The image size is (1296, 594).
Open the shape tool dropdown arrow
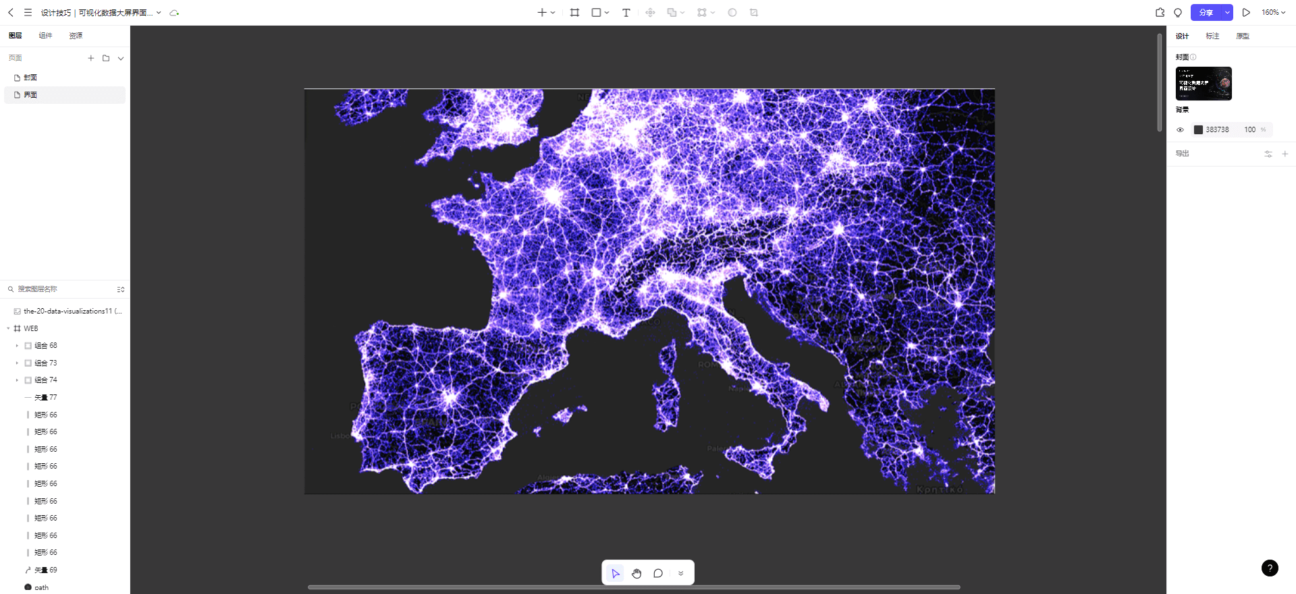[607, 13]
